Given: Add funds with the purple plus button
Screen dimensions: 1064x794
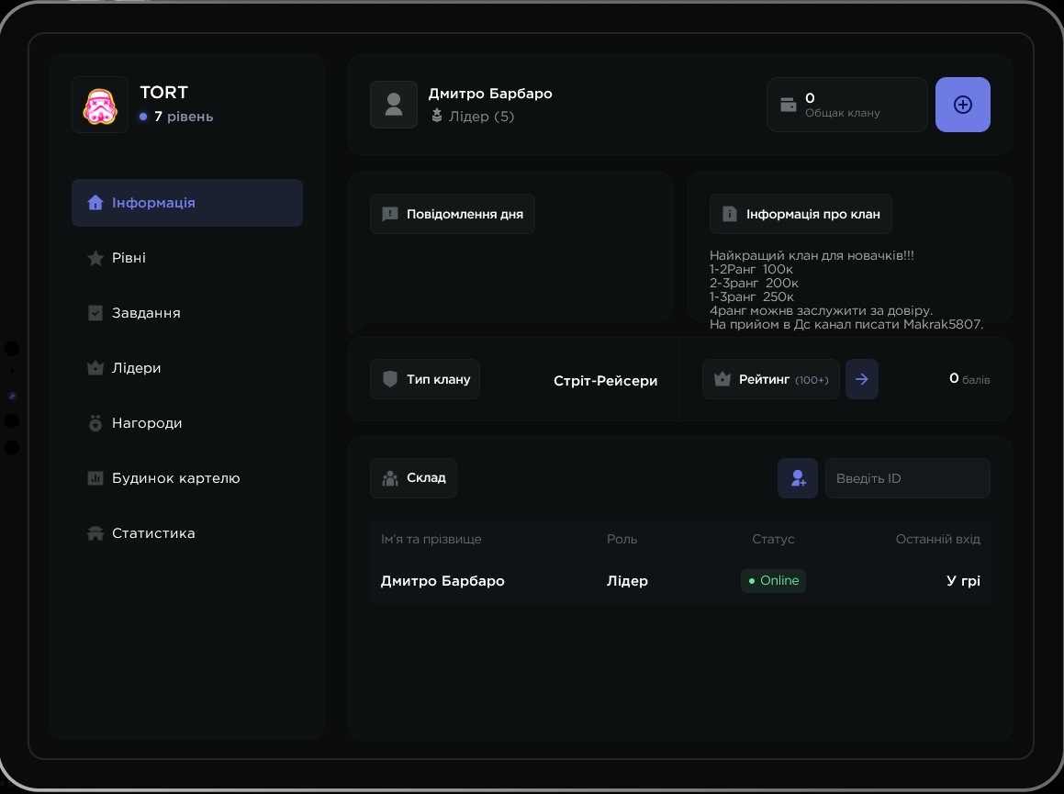Looking at the screenshot, I should 963,105.
